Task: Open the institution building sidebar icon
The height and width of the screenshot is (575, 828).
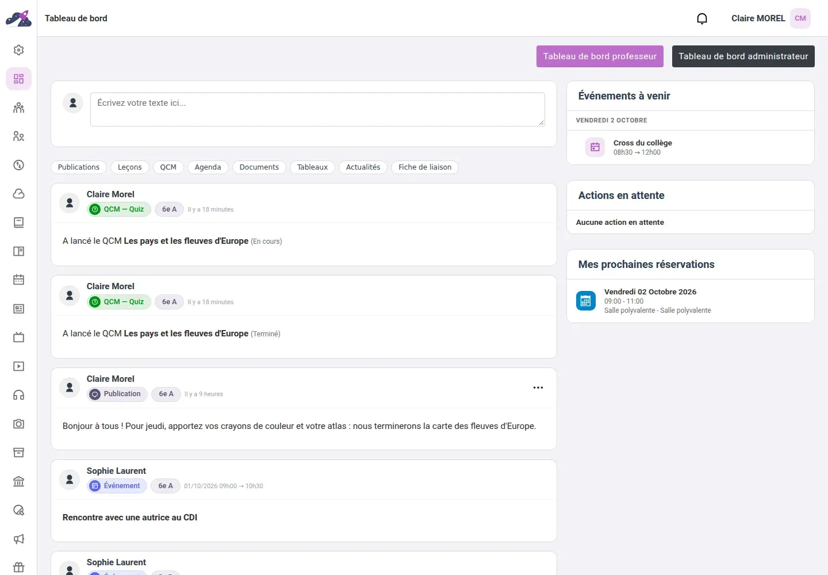Action: click(x=18, y=481)
